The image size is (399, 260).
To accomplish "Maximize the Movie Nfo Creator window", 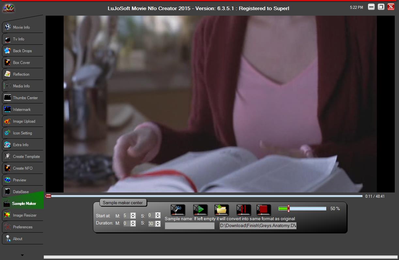I will (381, 7).
